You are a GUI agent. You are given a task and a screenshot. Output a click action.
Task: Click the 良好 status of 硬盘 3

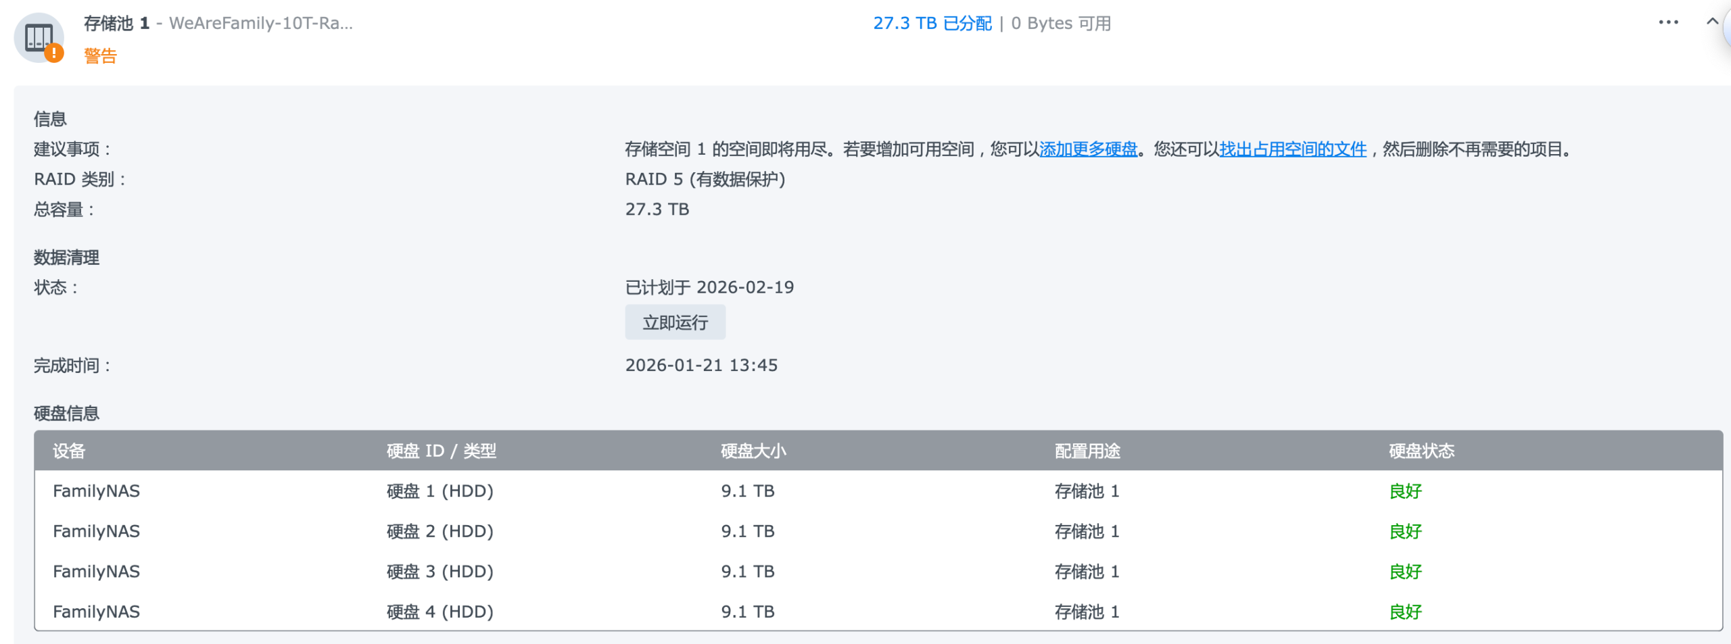(1405, 572)
